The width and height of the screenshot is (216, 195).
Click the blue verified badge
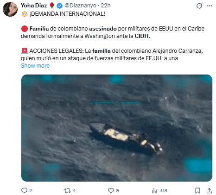coord(59,6)
